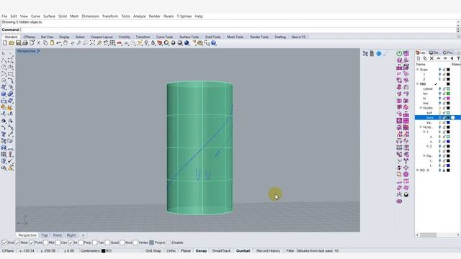Open the File menu
The height and width of the screenshot is (259, 461).
pyautogui.click(x=4, y=16)
